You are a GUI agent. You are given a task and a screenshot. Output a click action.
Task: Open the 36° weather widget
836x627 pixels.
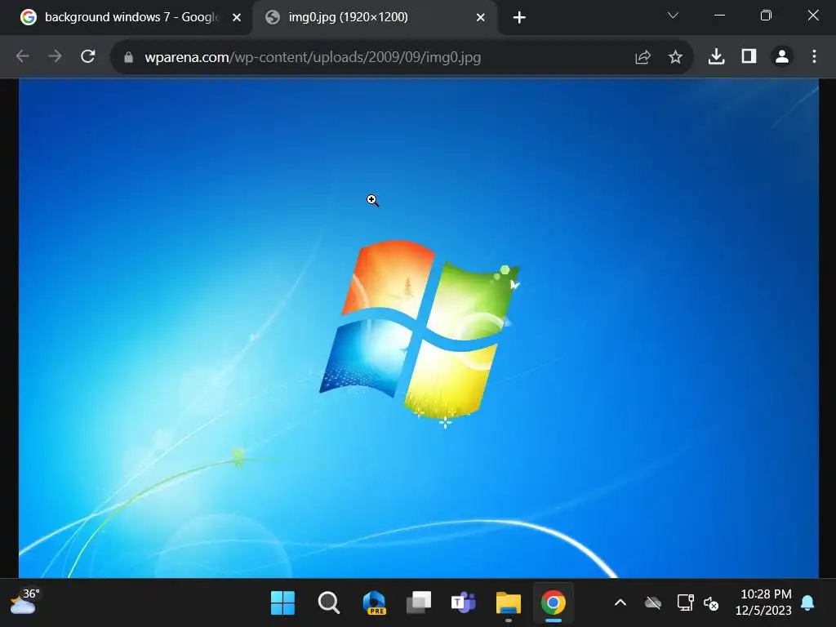[x=24, y=602]
